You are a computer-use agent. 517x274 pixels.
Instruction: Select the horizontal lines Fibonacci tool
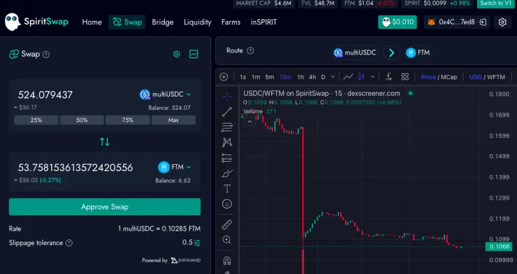[227, 127]
